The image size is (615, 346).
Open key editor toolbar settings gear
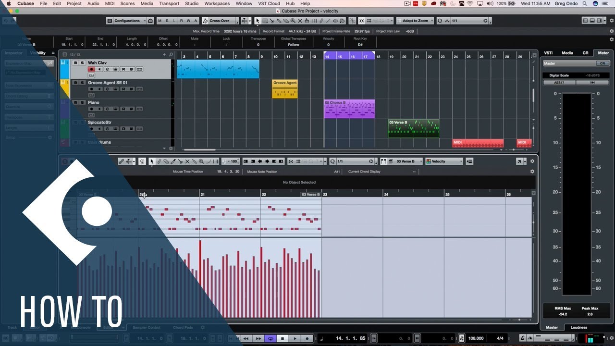(532, 161)
